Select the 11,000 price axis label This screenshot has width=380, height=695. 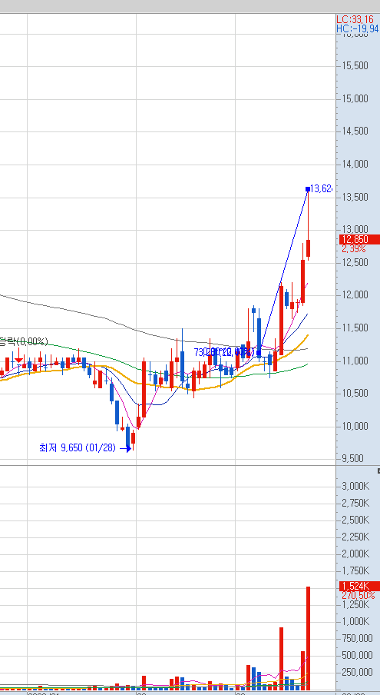tap(355, 361)
